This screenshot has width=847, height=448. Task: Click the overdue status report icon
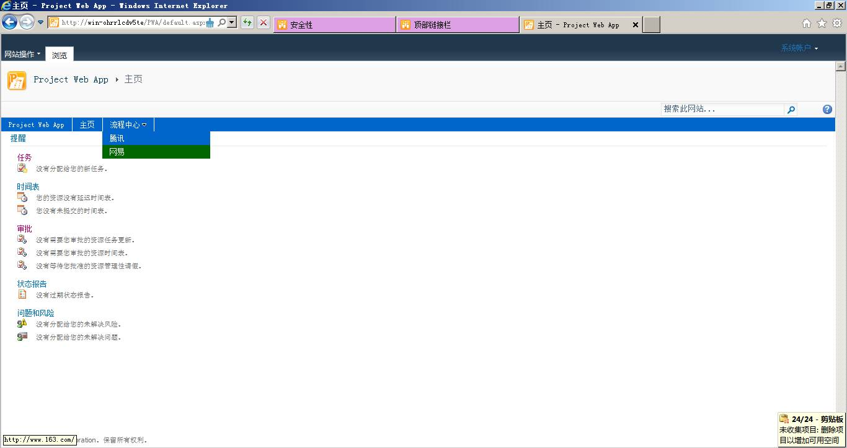coord(22,294)
